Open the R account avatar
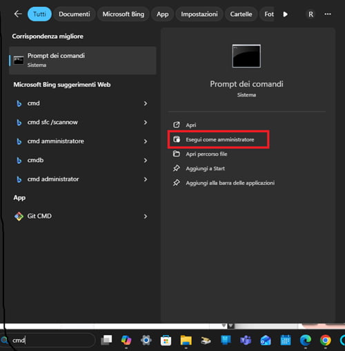This screenshot has height=351, width=345. (x=310, y=14)
